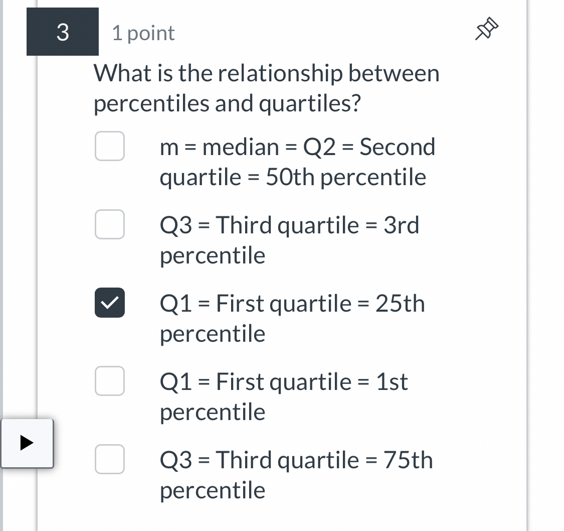Select the question text about percentiles and quartiles
Viewport: 564px width, 531px height.
(x=267, y=88)
